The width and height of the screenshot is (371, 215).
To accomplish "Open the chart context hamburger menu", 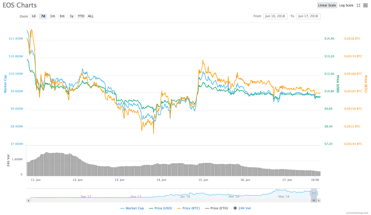I will click(365, 5).
